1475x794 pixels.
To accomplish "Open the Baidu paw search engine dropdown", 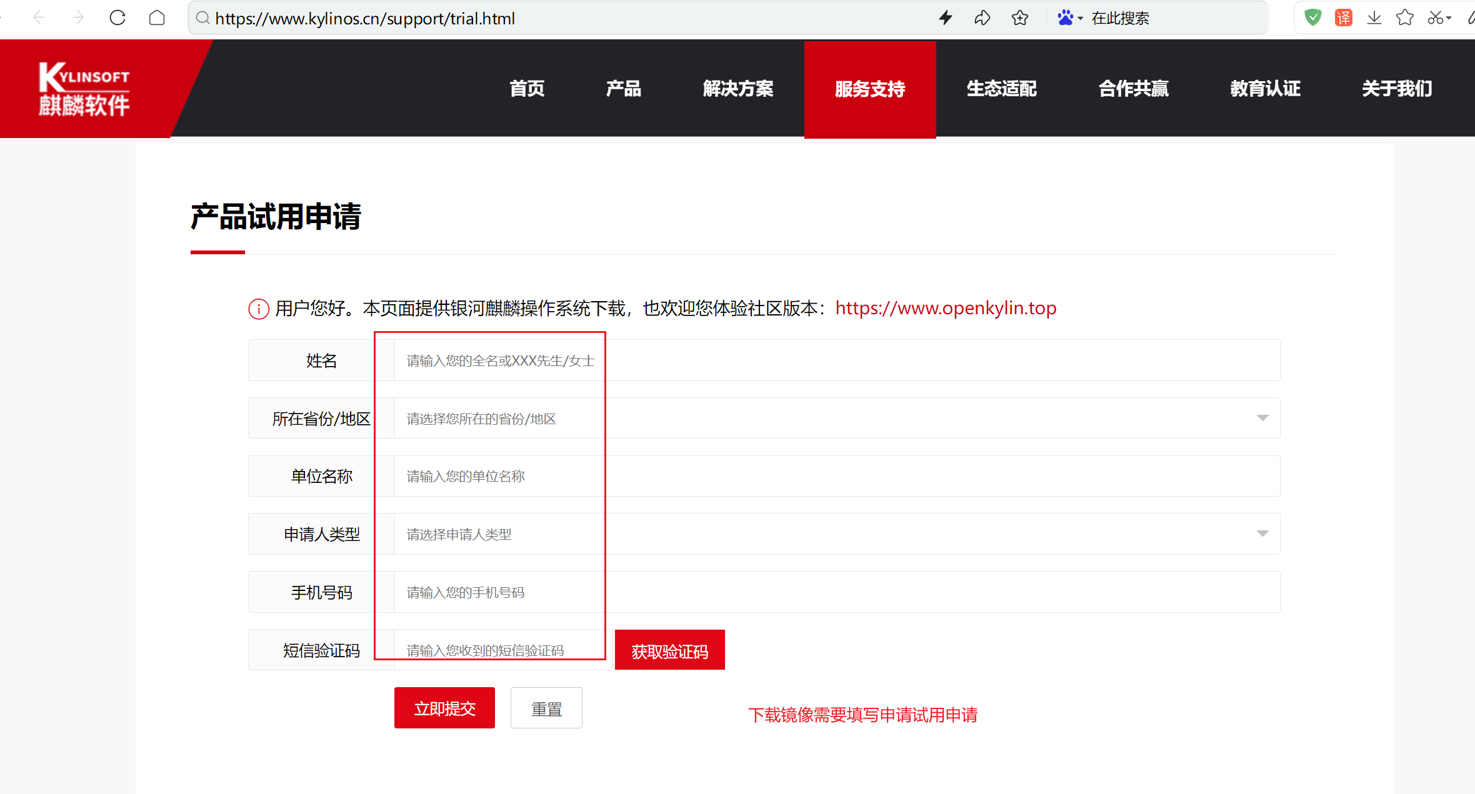I will click(x=1070, y=18).
